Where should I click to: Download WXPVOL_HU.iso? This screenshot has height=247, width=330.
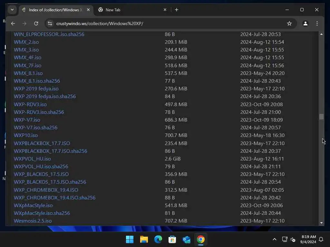click(33, 159)
